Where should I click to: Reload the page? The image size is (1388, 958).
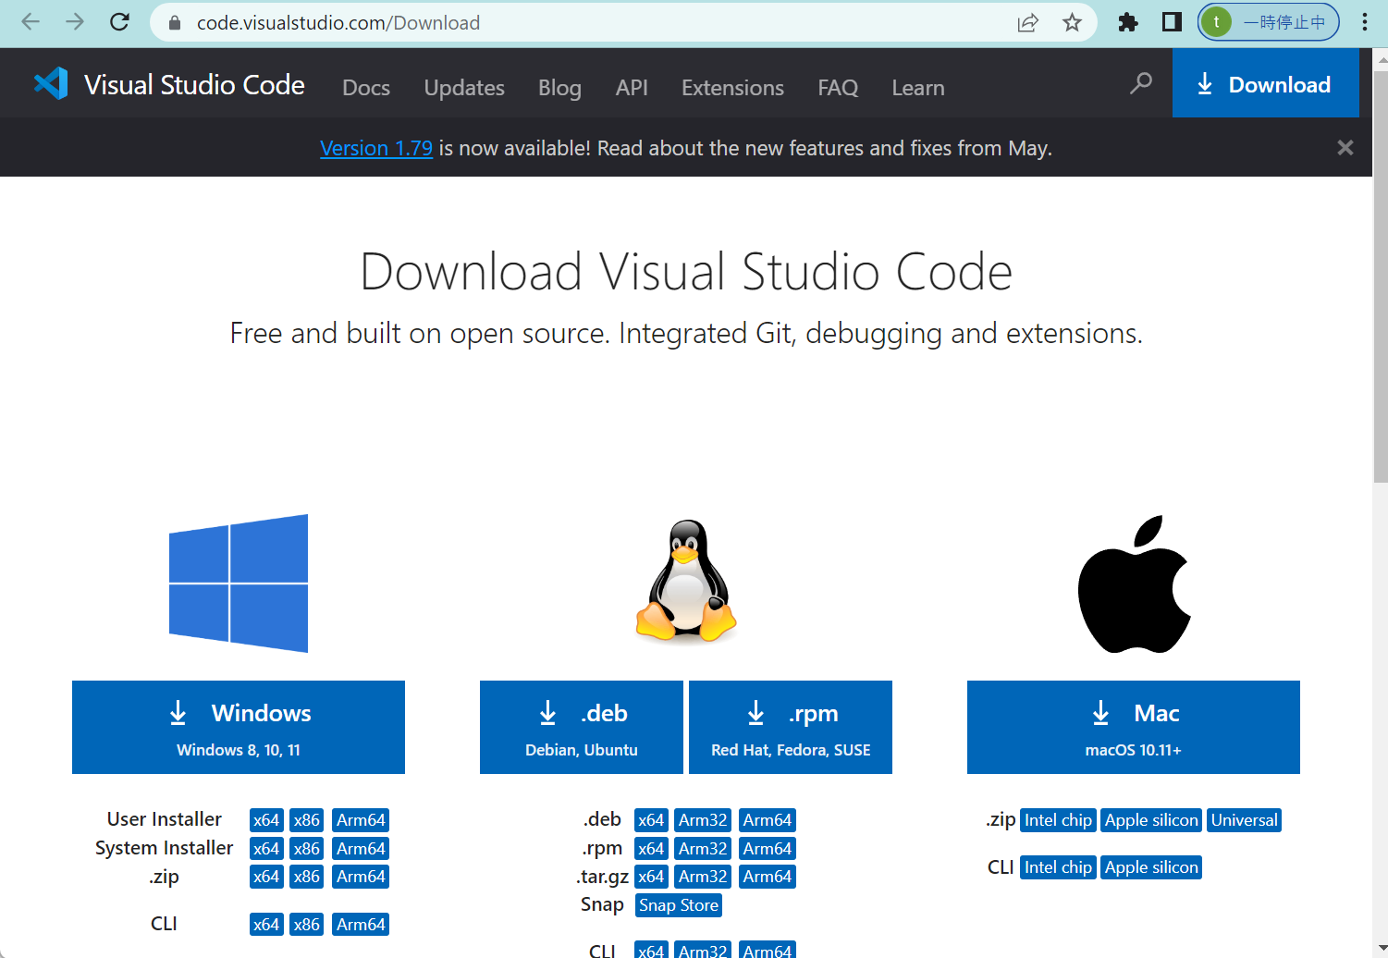[119, 22]
